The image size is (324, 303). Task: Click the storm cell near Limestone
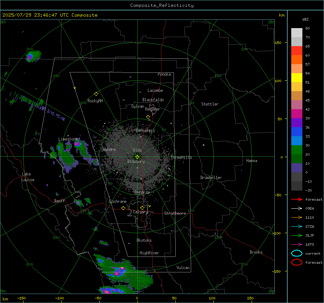coord(78,144)
